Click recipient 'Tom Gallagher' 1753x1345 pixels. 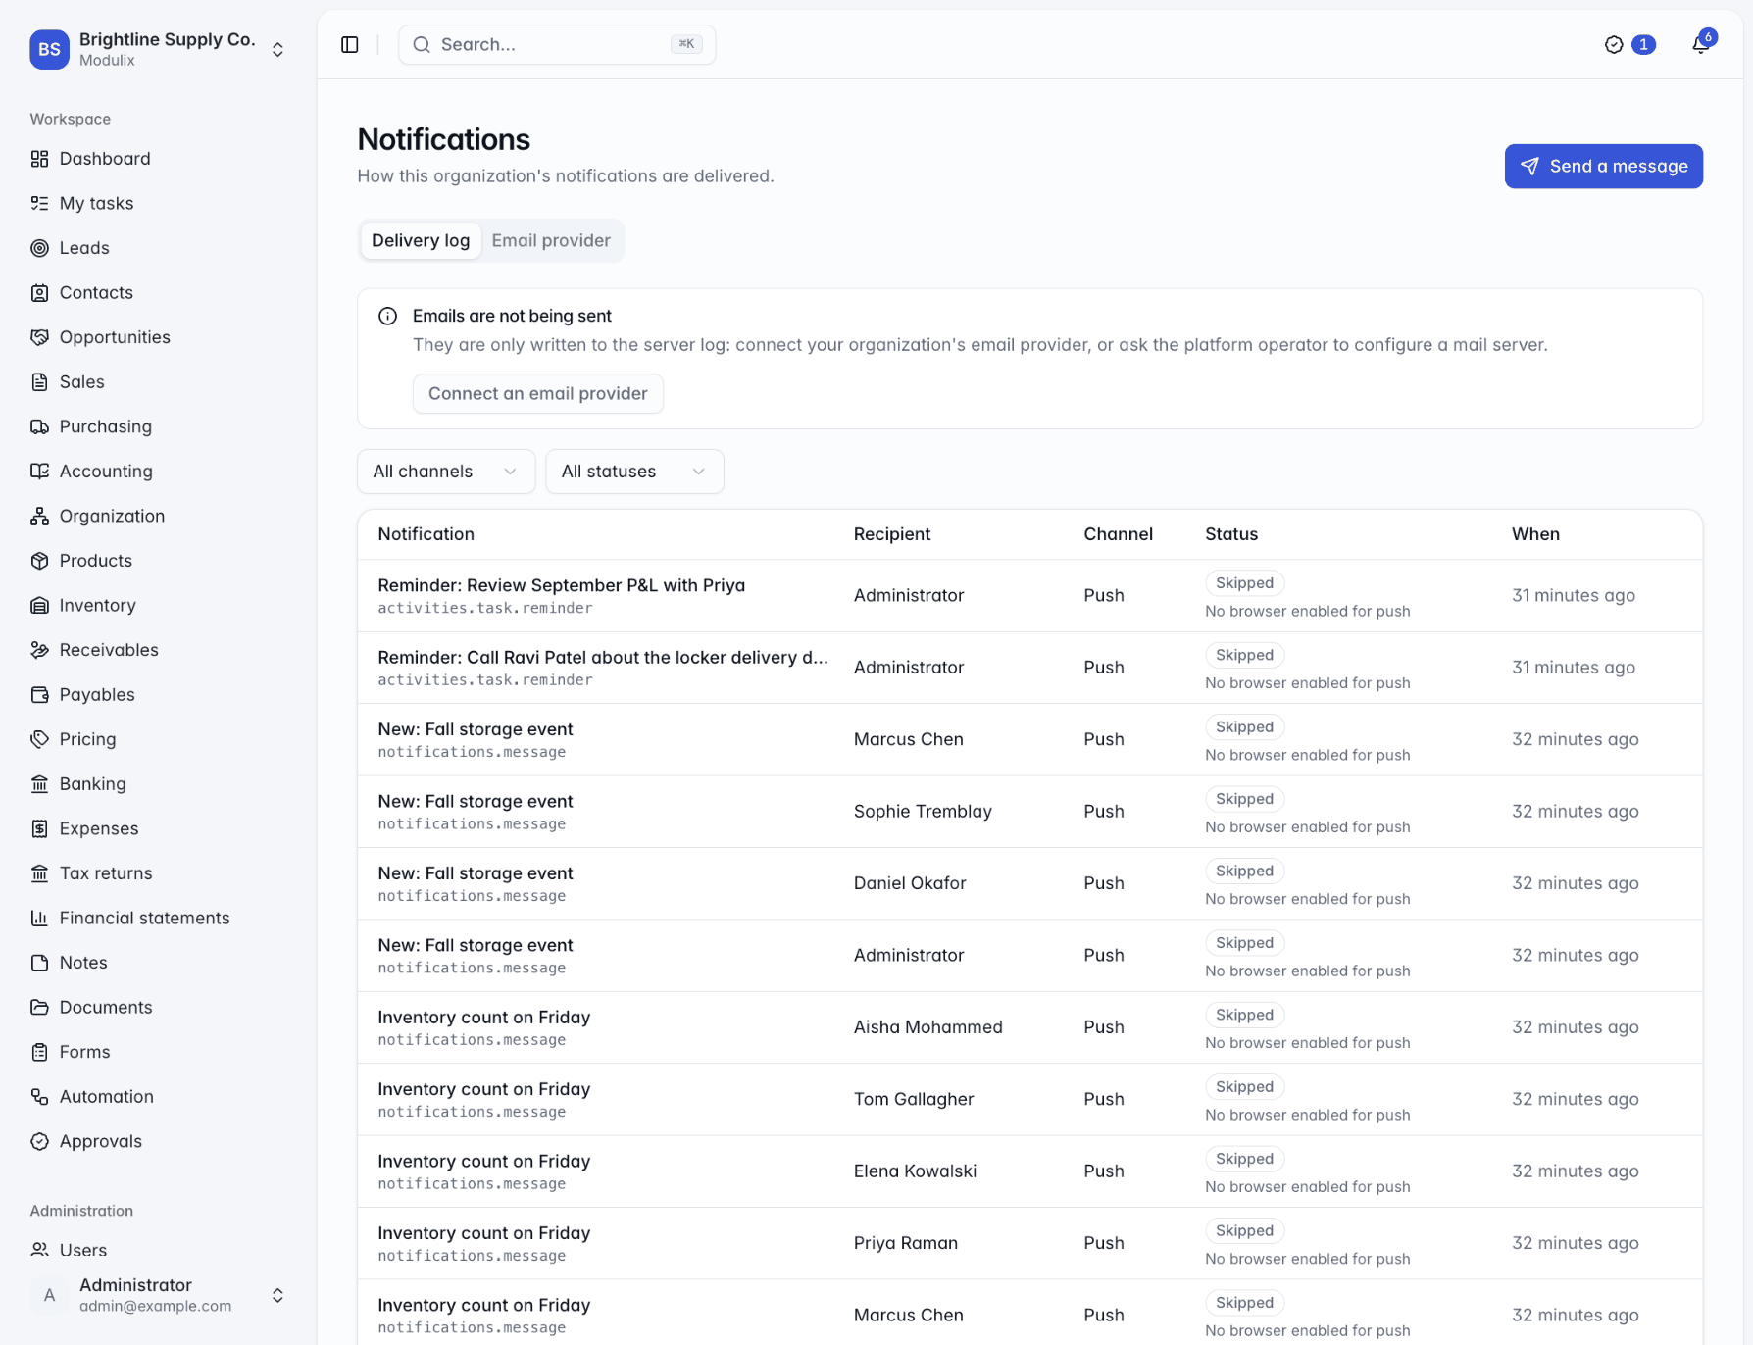coord(914,1099)
